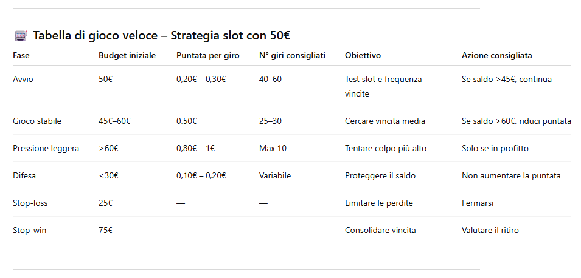
Task: Click the Avvio row label
Action: pos(23,80)
